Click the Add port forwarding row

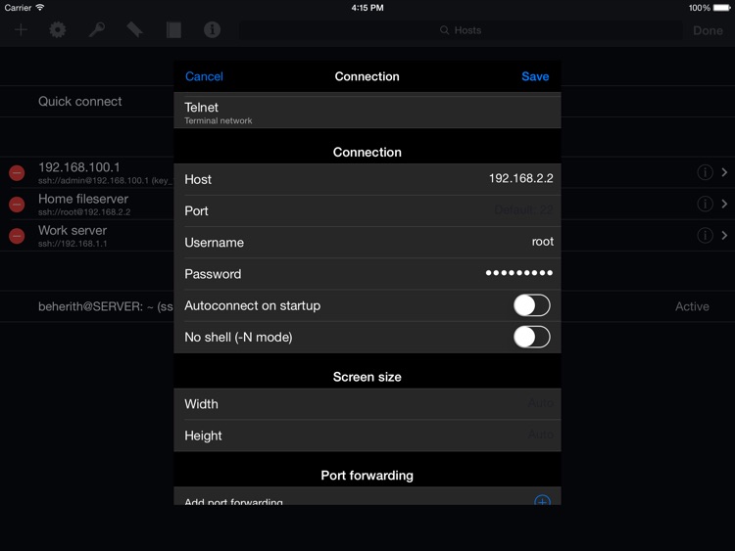[367, 496]
